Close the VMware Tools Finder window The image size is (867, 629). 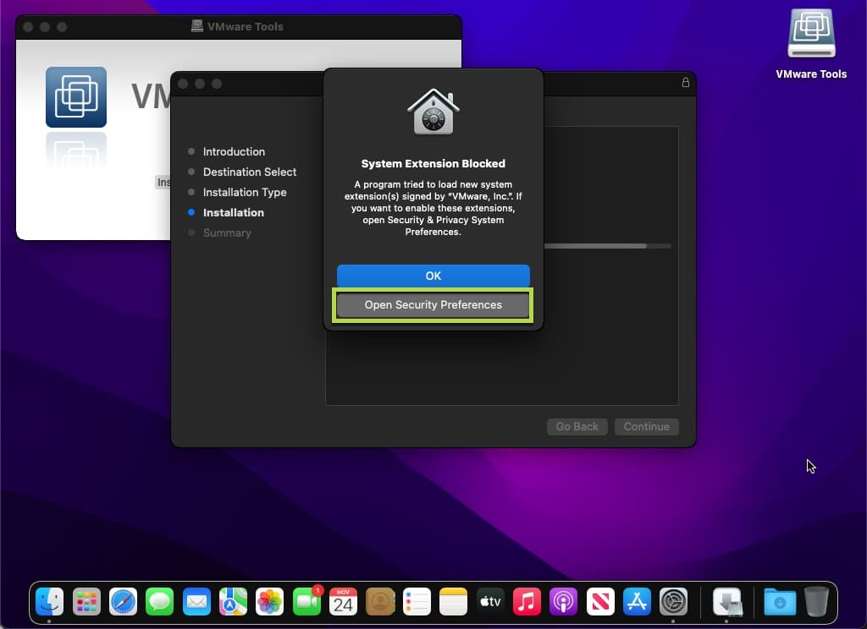pyautogui.click(x=28, y=26)
